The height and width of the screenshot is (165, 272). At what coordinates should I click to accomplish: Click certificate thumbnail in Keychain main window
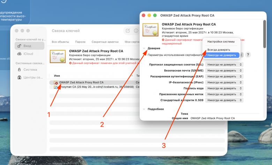(x=58, y=56)
